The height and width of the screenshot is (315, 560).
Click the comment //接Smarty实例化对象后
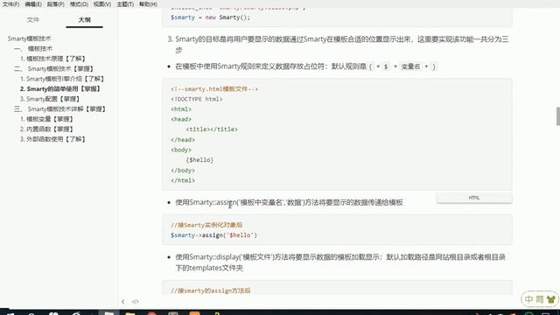click(206, 225)
